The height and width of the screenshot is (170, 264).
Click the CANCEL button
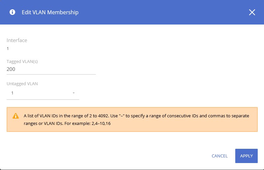pos(220,156)
